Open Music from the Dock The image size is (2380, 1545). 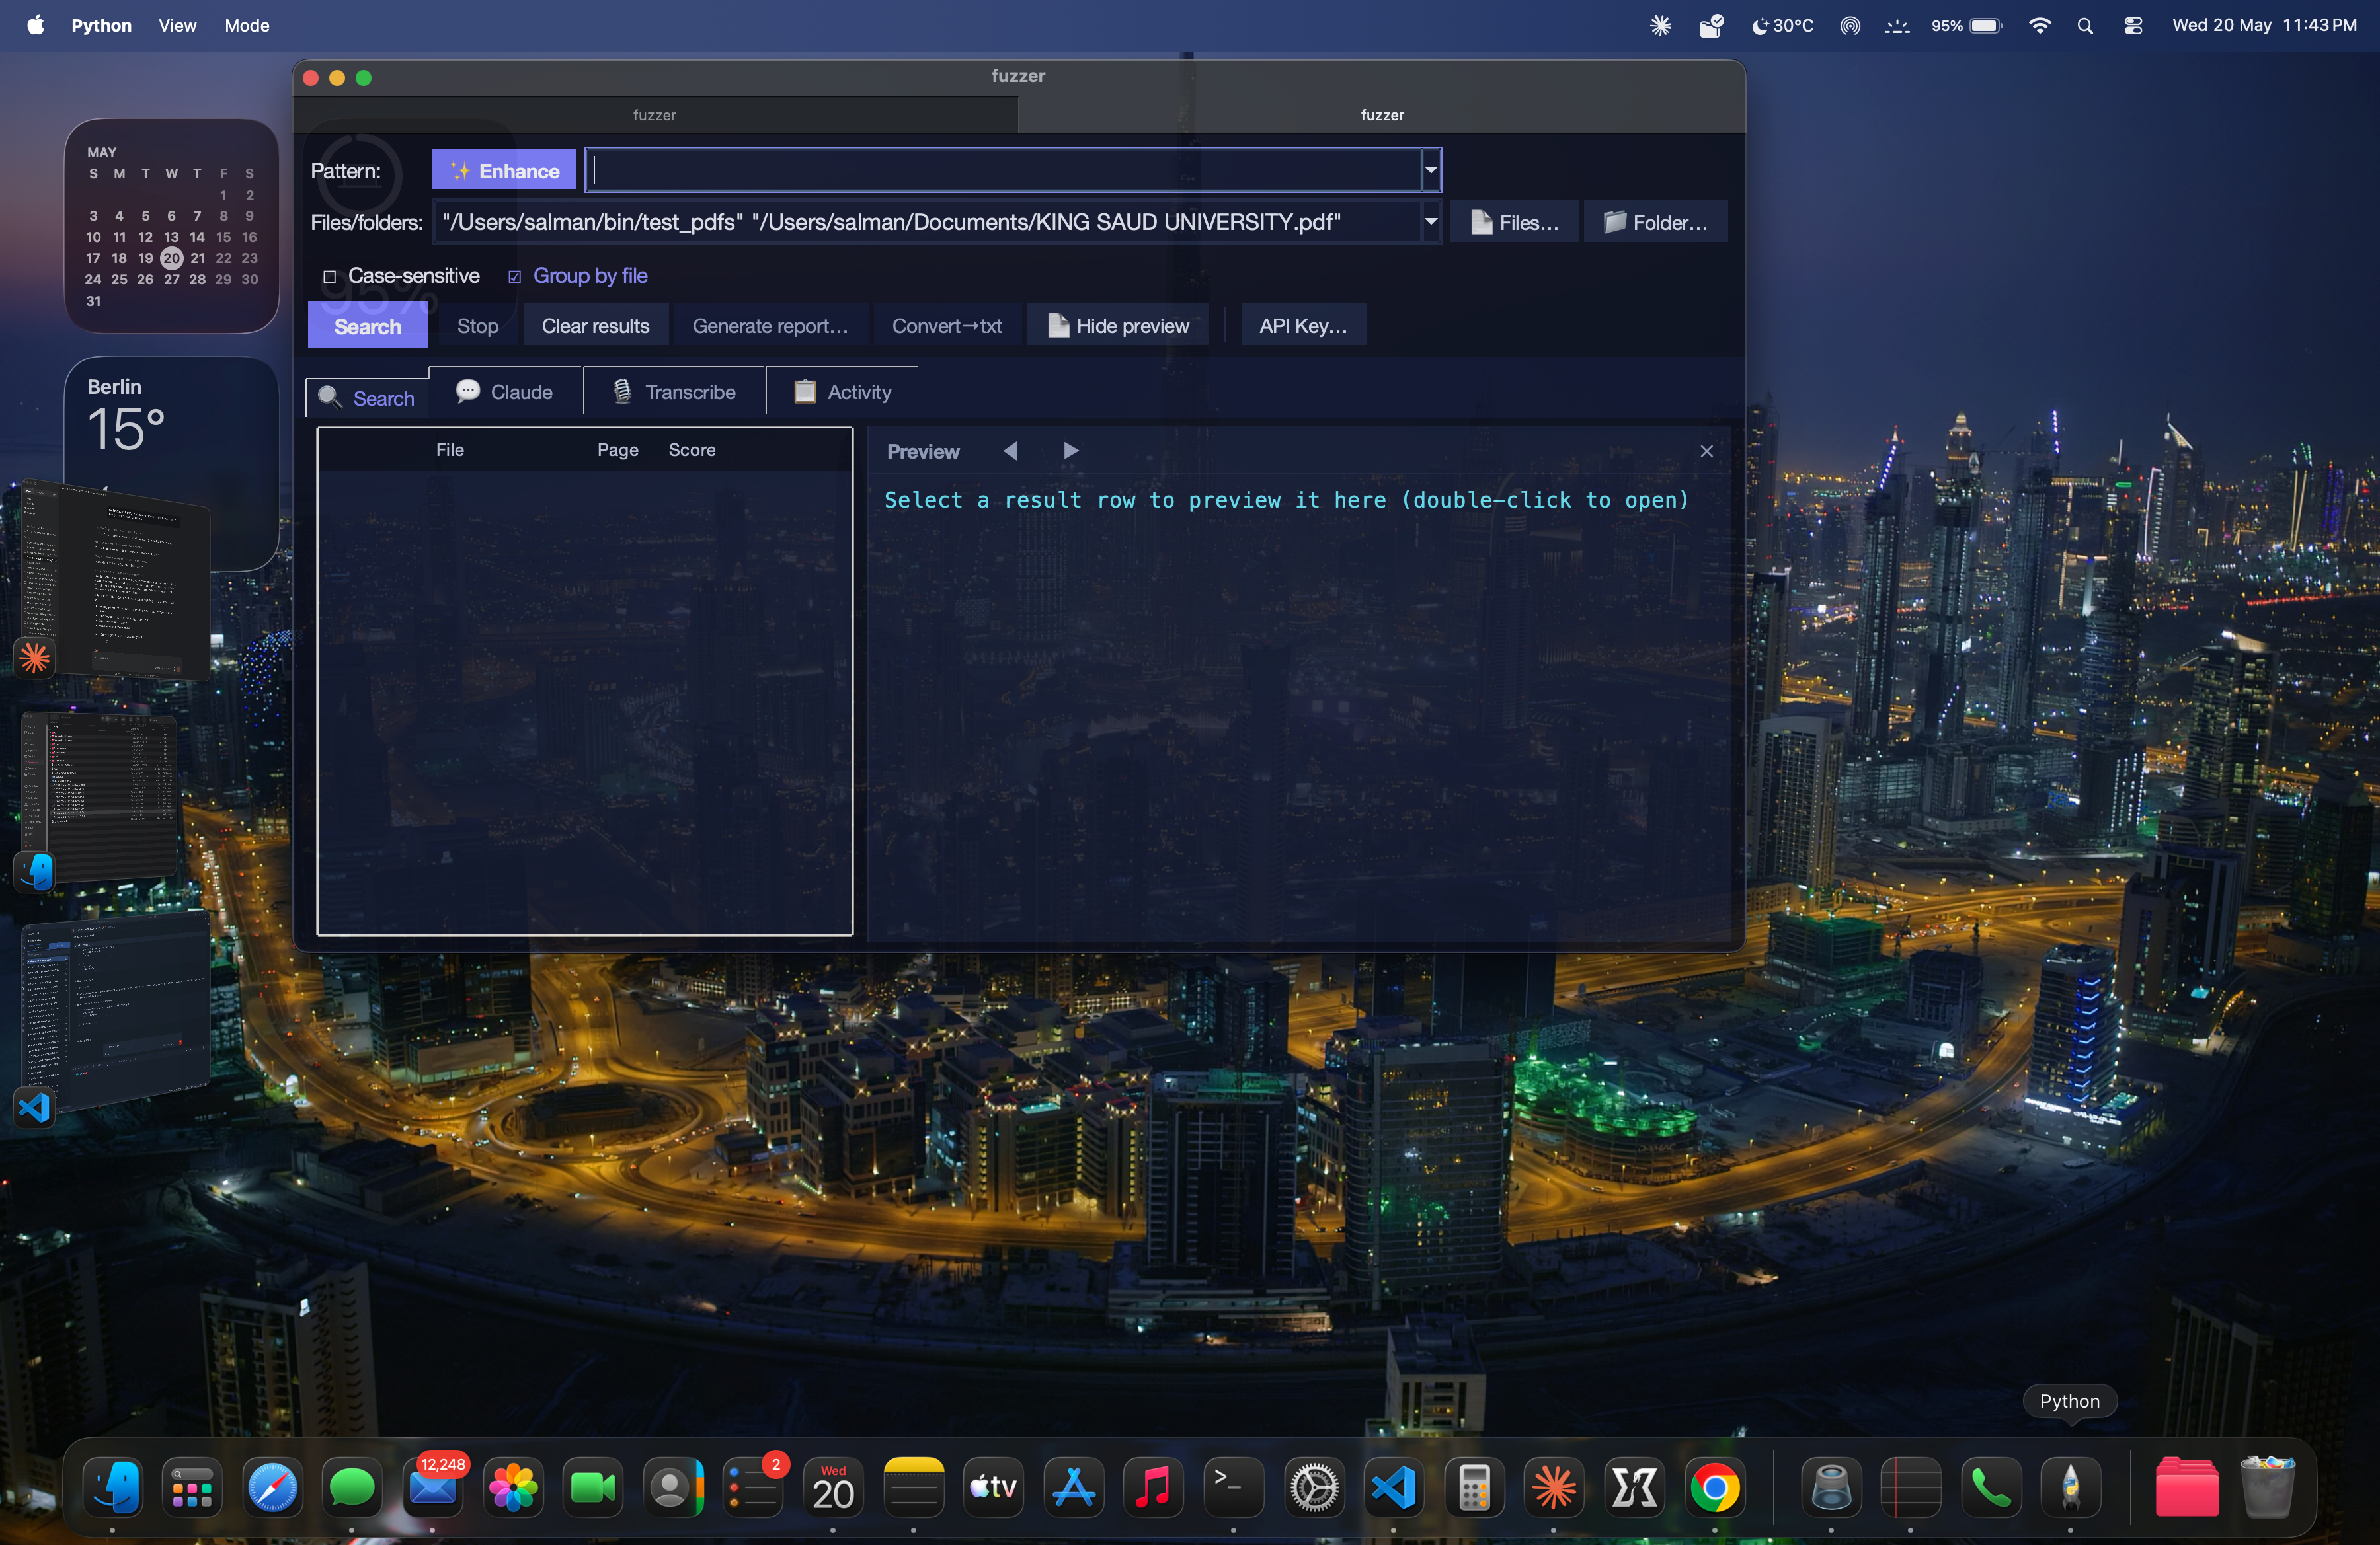point(1153,1487)
